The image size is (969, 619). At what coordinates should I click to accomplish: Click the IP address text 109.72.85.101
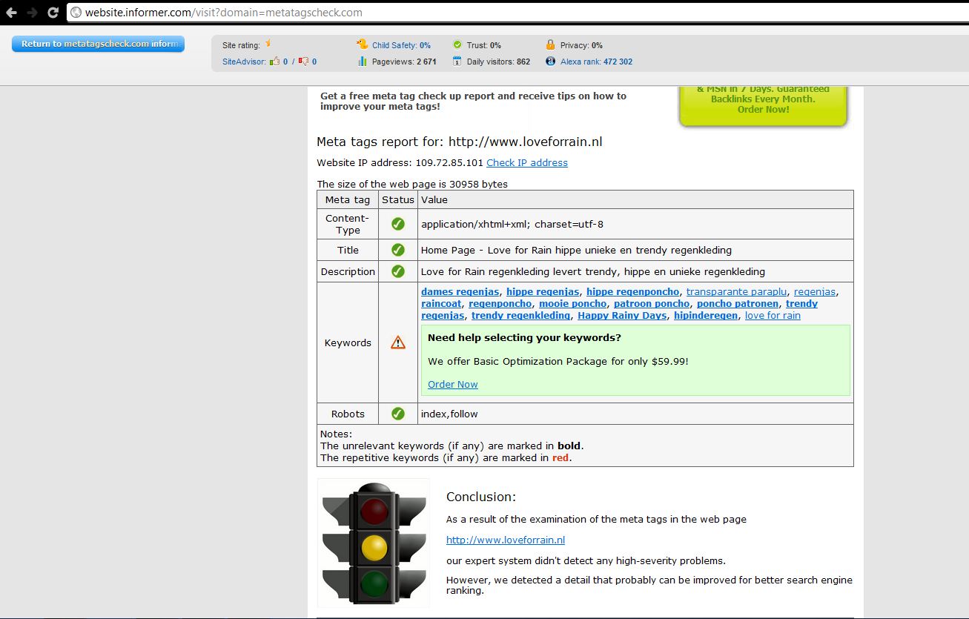[449, 163]
